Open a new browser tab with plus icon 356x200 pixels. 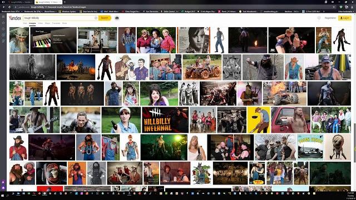pos(65,2)
